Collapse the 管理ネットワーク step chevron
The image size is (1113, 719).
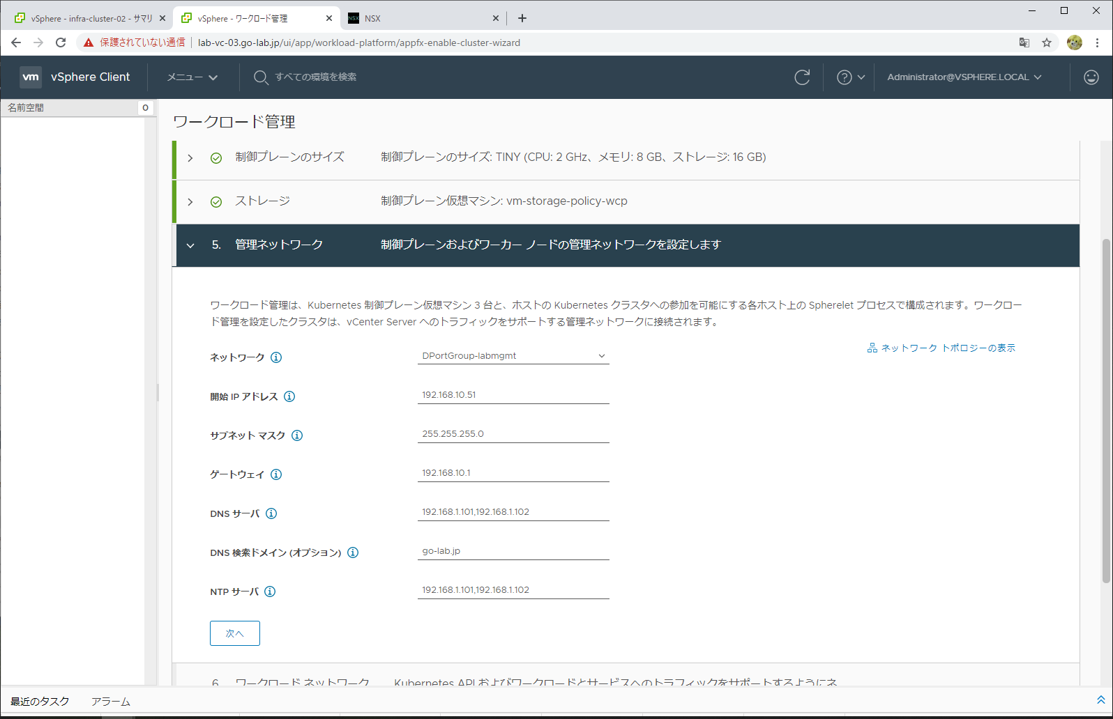(190, 245)
